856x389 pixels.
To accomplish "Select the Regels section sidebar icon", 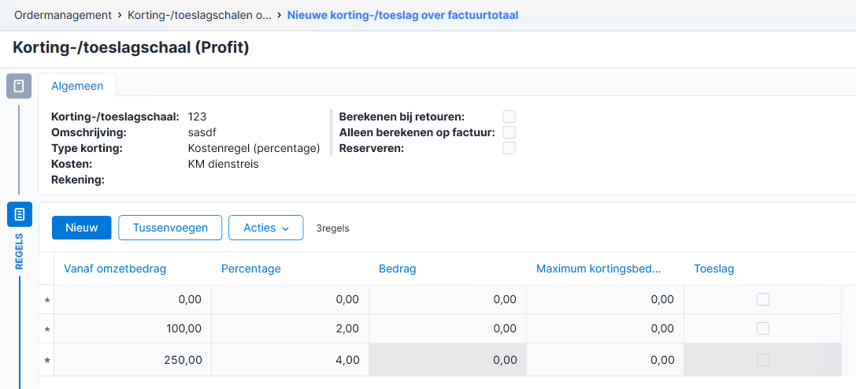I will pyautogui.click(x=19, y=214).
